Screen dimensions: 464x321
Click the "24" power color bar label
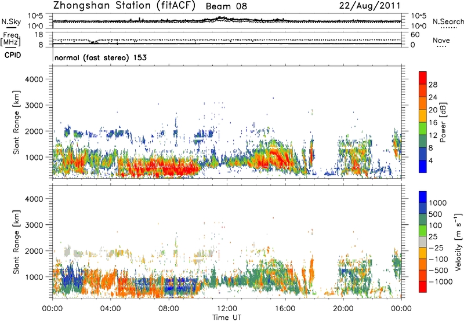[433, 97]
